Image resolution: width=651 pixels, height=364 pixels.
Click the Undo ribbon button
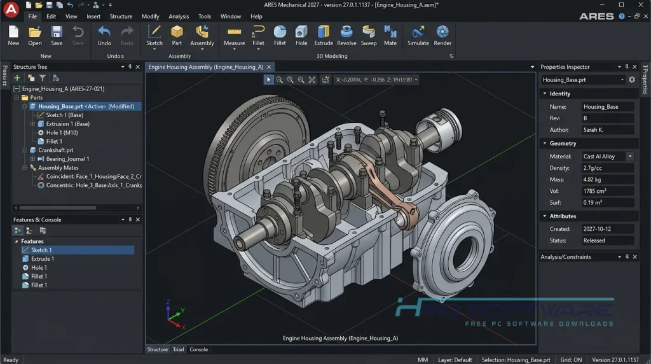click(104, 36)
